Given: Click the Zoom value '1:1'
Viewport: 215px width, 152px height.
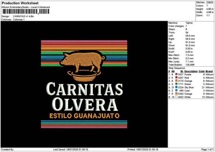Looking at the screenshot, I should pos(208,15).
